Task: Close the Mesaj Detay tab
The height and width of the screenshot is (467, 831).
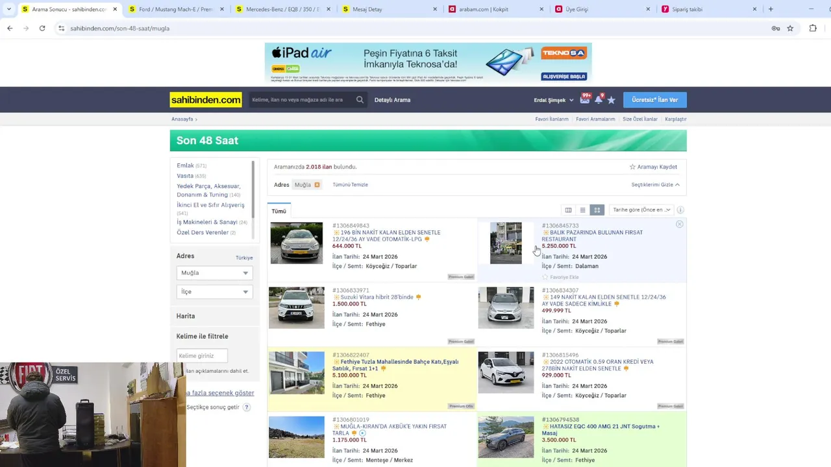Action: [x=435, y=9]
